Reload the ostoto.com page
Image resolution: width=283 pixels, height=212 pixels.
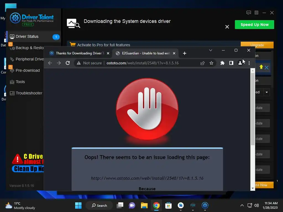pos(68,63)
